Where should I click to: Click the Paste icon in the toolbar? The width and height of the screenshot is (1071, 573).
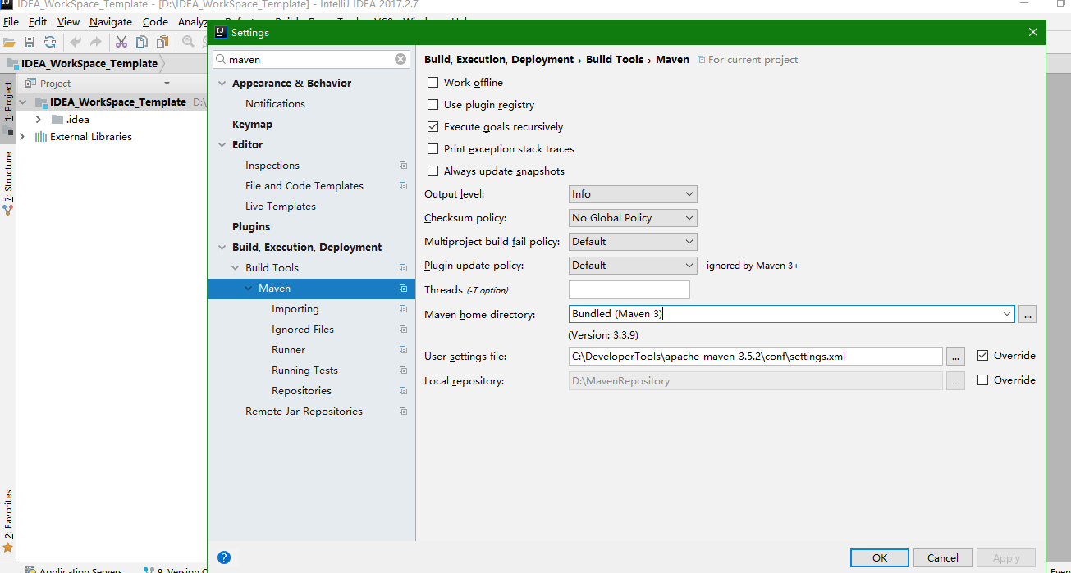point(162,42)
